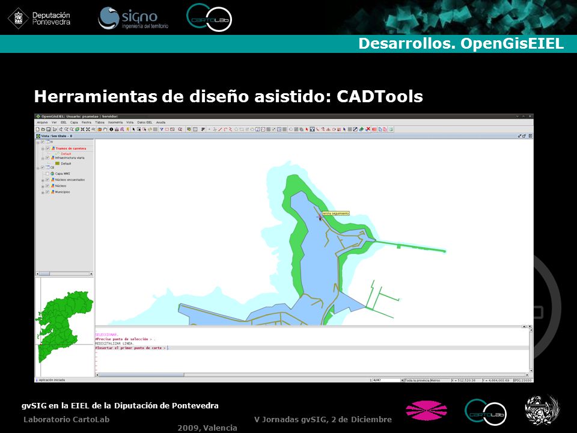Click the red diagonal line draw tool
Image resolution: width=577 pixels, height=433 pixels.
[220, 129]
